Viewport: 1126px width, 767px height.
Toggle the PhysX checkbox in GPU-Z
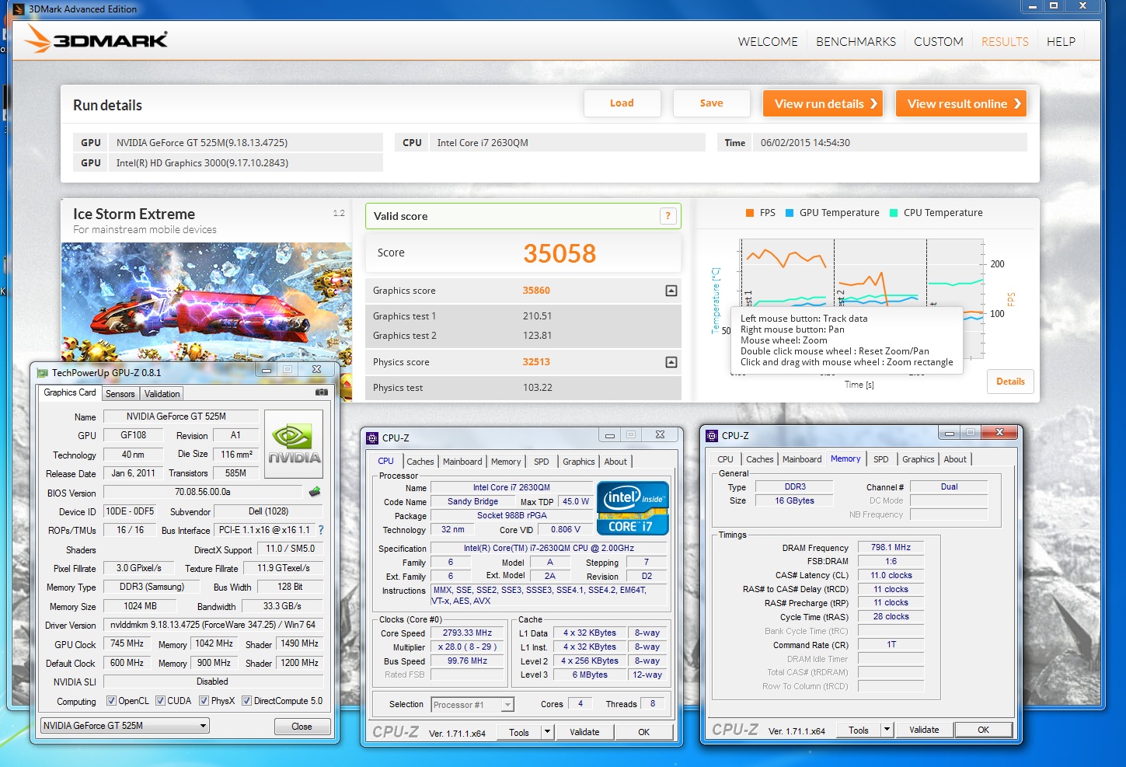tap(204, 701)
